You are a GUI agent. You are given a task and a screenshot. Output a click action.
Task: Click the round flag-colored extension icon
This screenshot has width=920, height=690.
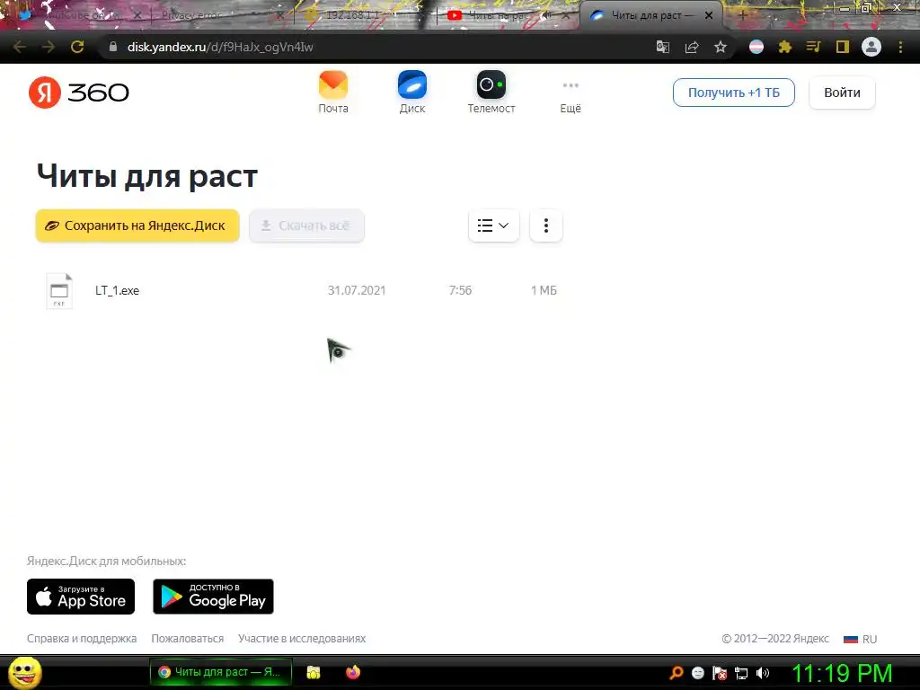[756, 47]
